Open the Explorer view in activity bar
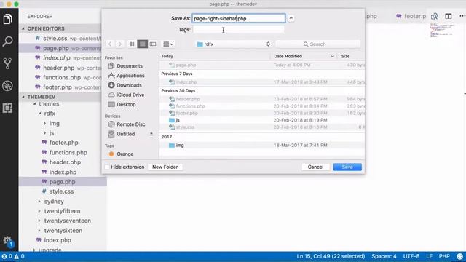Screen dimensions: 466x262 pyautogui.click(x=8, y=19)
